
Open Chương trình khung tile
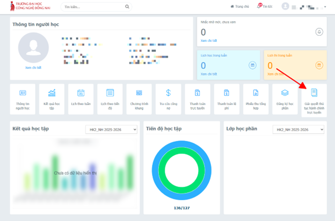(139, 99)
